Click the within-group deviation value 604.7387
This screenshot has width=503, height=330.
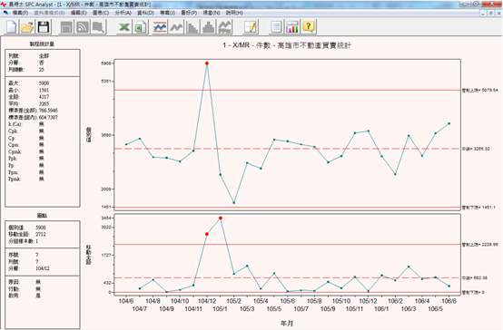pyautogui.click(x=48, y=118)
